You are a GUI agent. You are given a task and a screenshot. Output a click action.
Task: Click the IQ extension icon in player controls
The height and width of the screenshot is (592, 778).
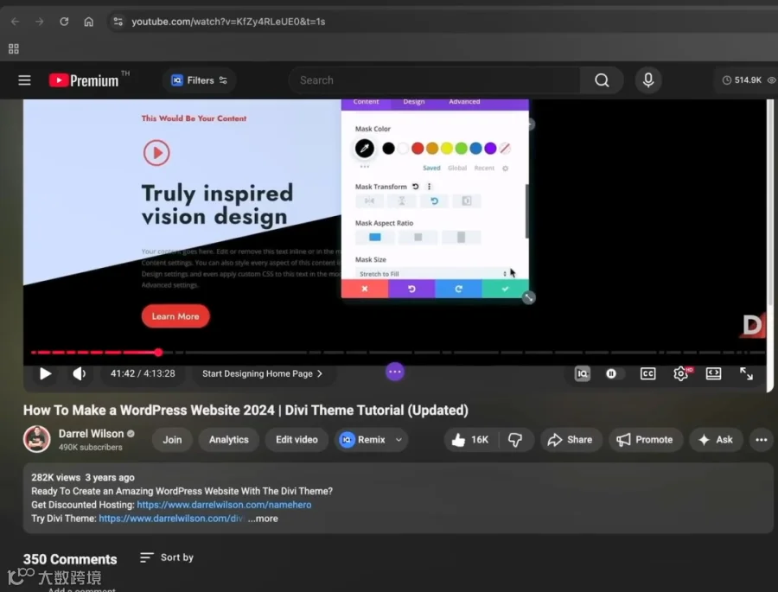[x=582, y=373]
